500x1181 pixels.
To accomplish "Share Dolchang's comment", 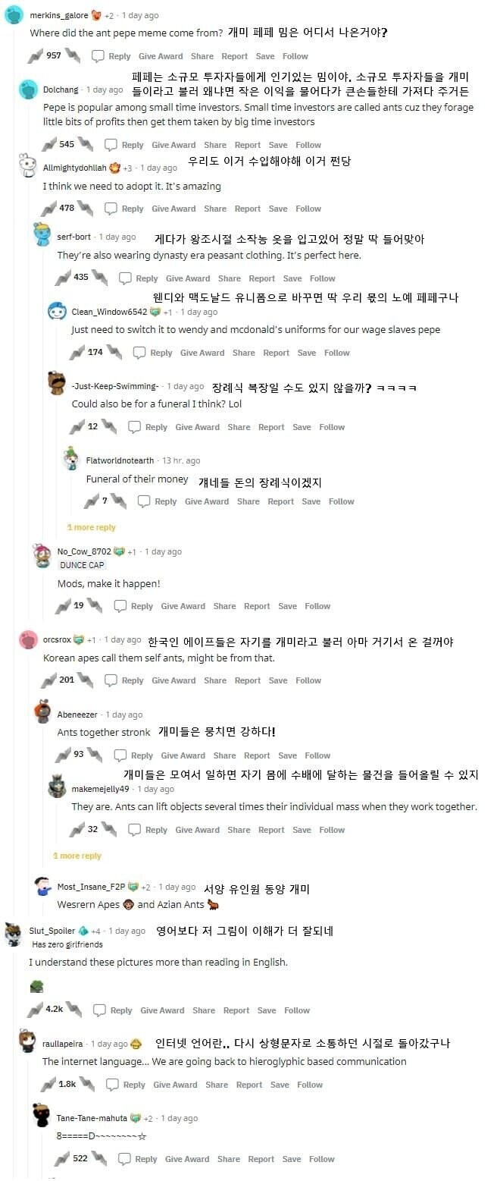I will point(215,145).
